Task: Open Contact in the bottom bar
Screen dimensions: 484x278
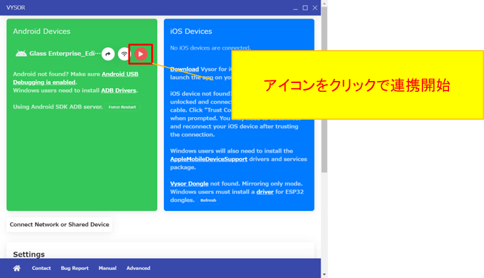Action: click(41, 268)
